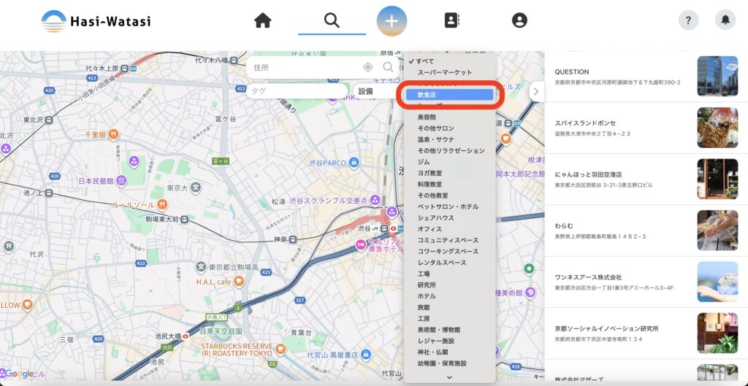748x386 pixels.
Task: Click the right chevron panel toggle
Action: coord(536,92)
